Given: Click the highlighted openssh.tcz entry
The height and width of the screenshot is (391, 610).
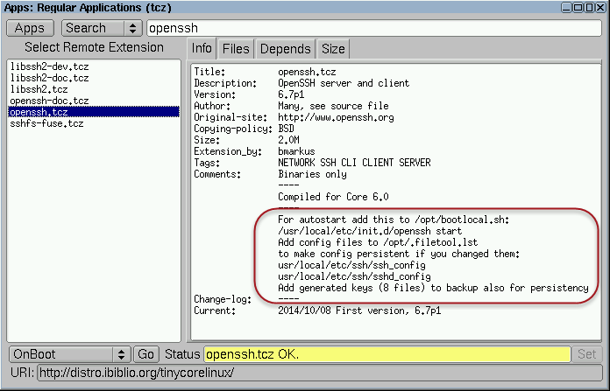Looking at the screenshot, I should (x=39, y=112).
